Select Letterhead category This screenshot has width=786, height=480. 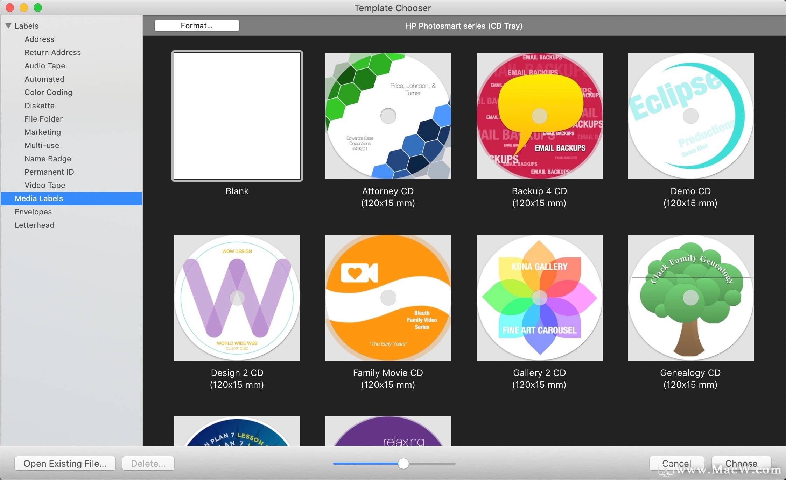(34, 225)
